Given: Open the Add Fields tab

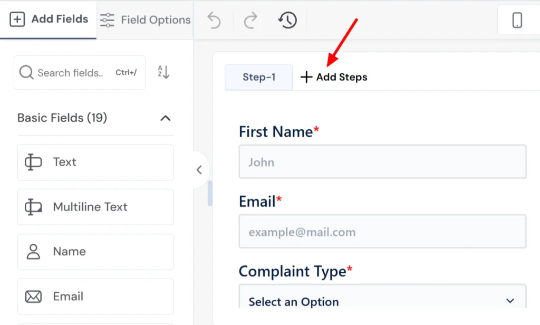Looking at the screenshot, I should [x=48, y=20].
